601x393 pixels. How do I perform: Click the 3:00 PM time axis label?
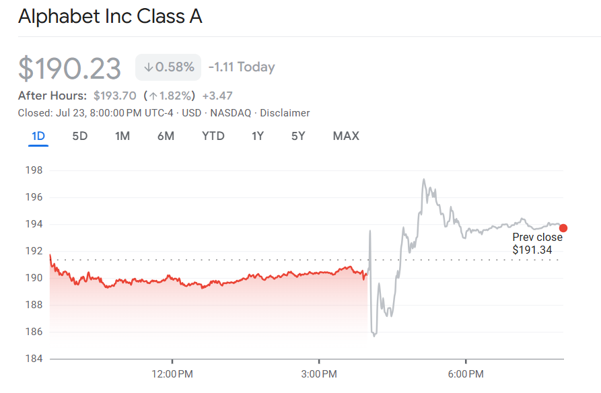pyautogui.click(x=320, y=373)
